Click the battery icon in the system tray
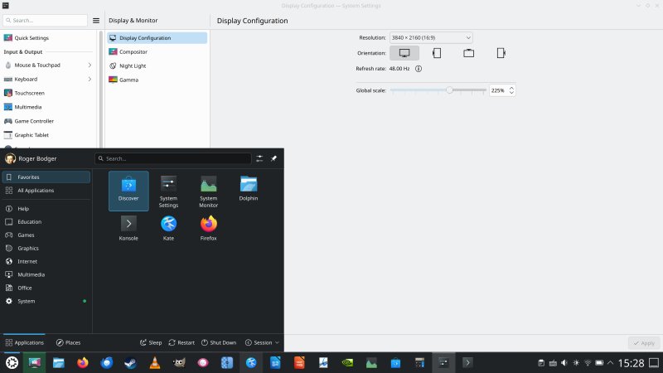 coord(599,363)
